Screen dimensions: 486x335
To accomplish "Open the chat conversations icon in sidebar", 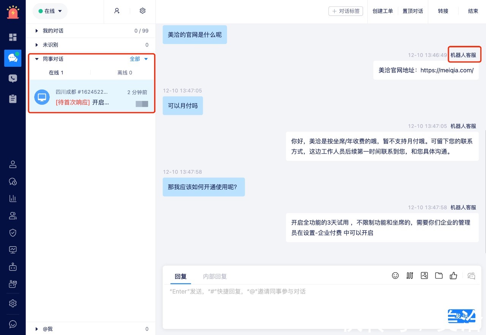I will point(13,58).
